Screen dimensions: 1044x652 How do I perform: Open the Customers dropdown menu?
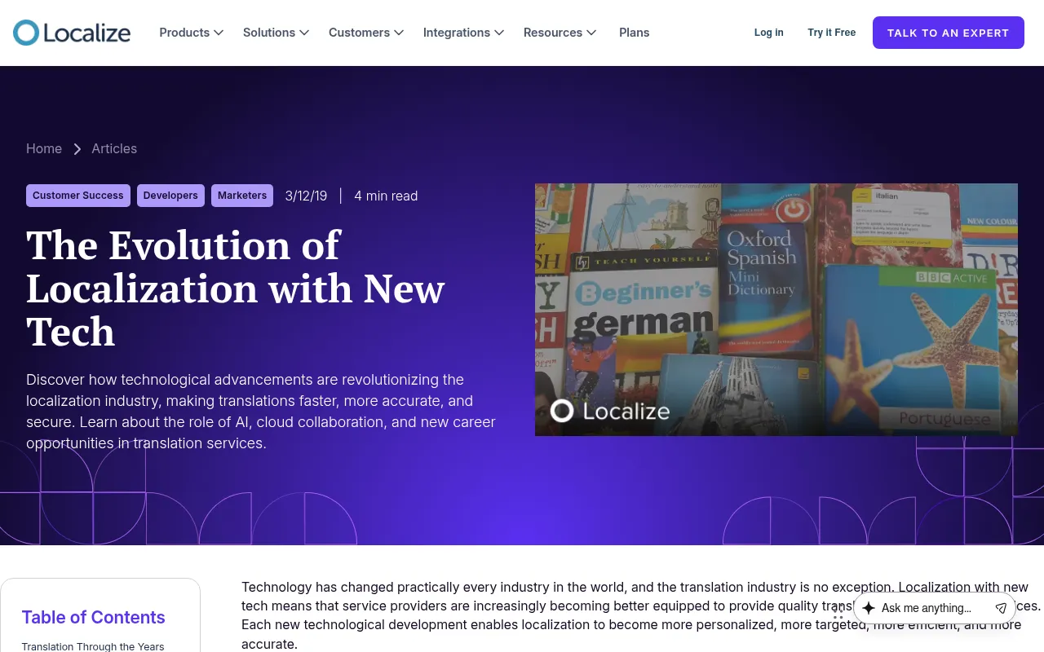click(x=366, y=33)
